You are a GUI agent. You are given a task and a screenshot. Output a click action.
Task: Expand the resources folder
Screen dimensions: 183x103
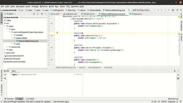coord(7,47)
